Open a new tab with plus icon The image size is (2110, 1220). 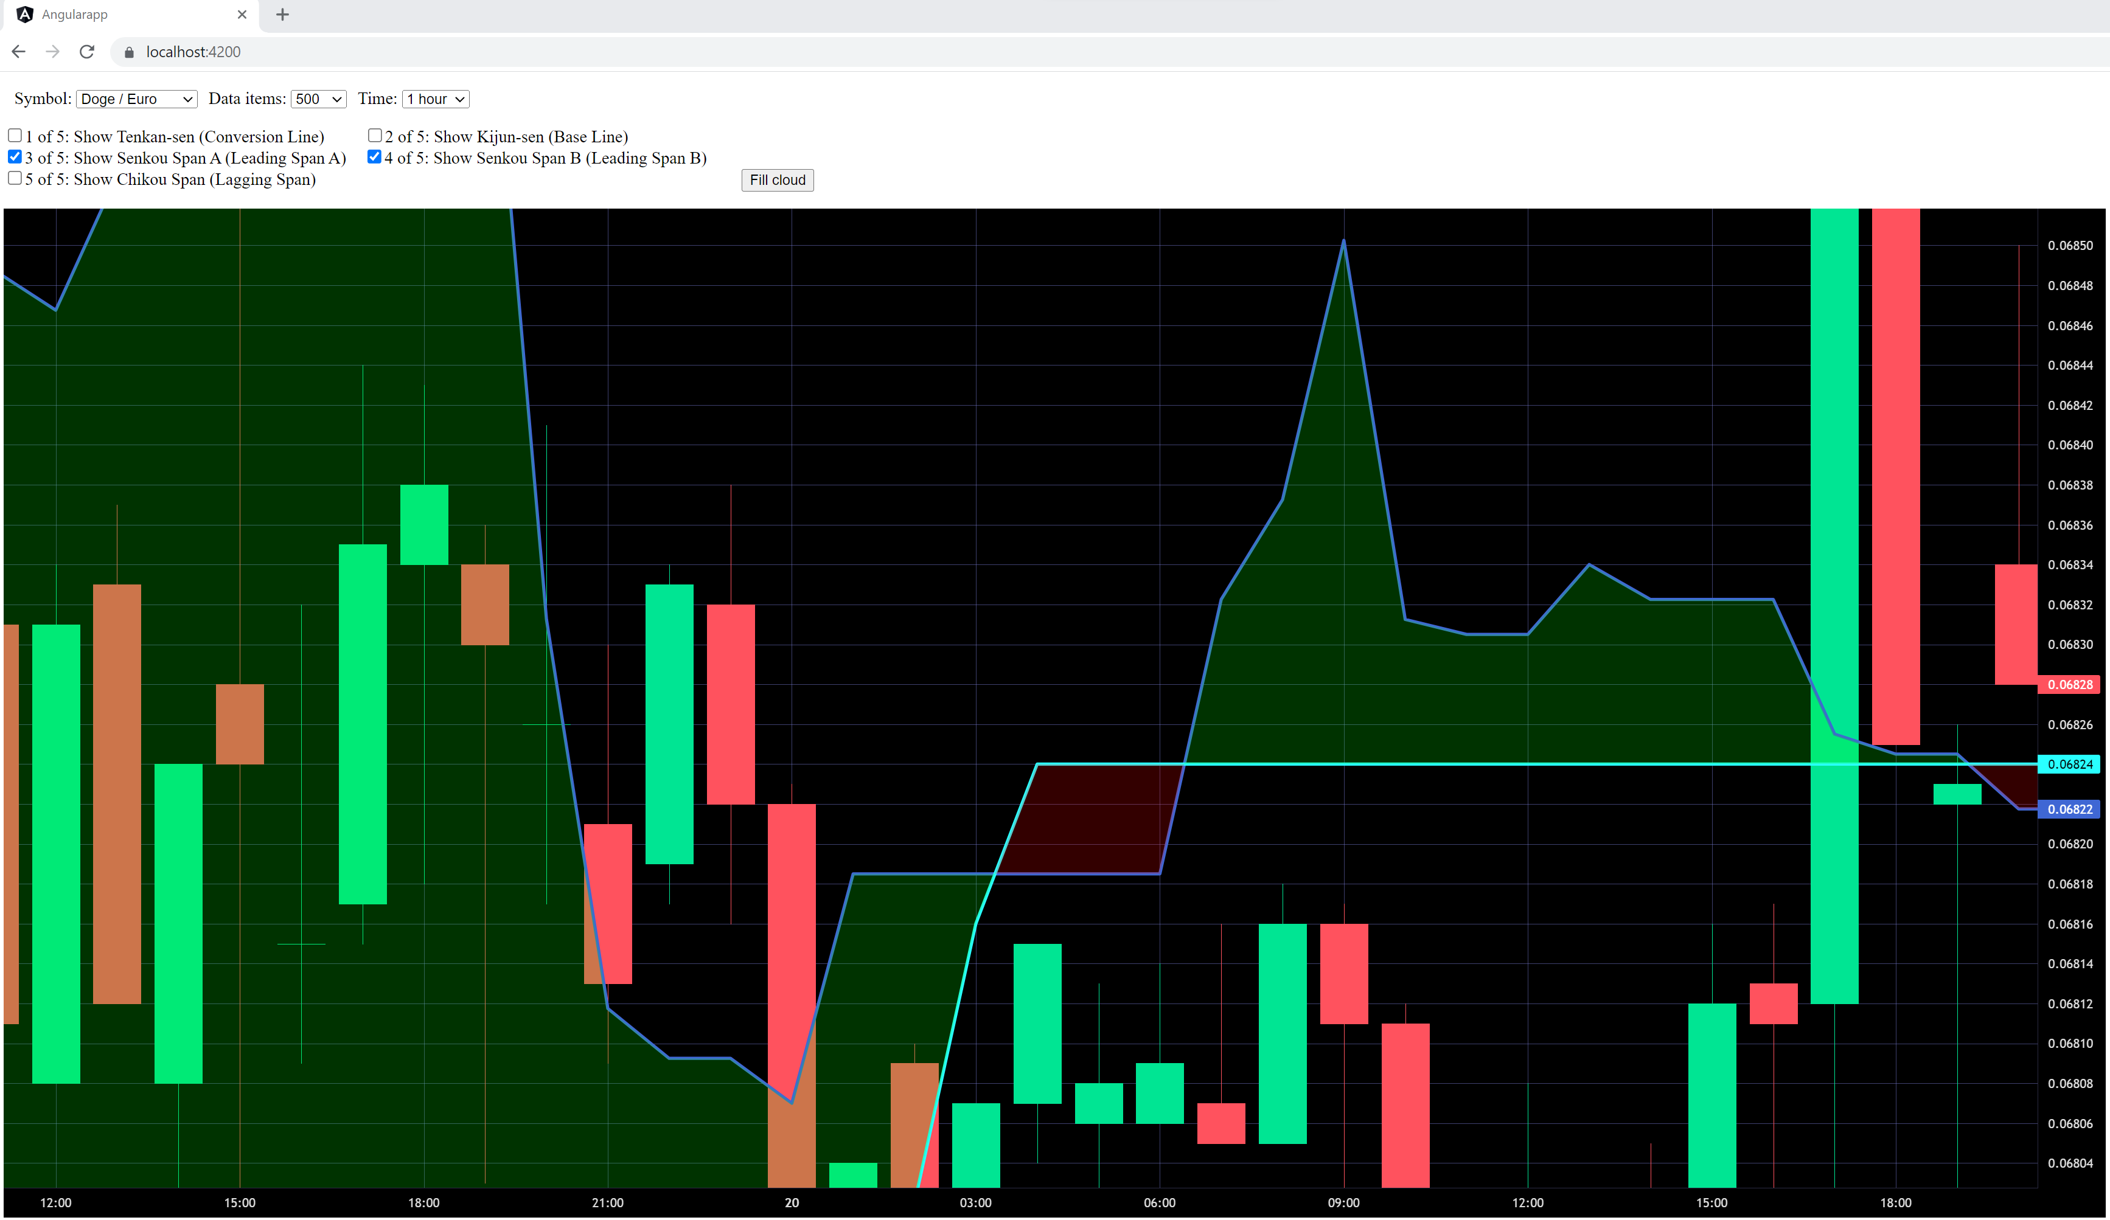pyautogui.click(x=282, y=14)
